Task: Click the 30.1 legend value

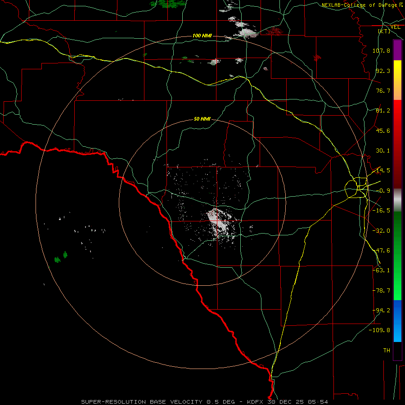Action: coord(383,151)
